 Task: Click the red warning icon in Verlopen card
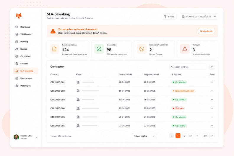click(185, 49)
